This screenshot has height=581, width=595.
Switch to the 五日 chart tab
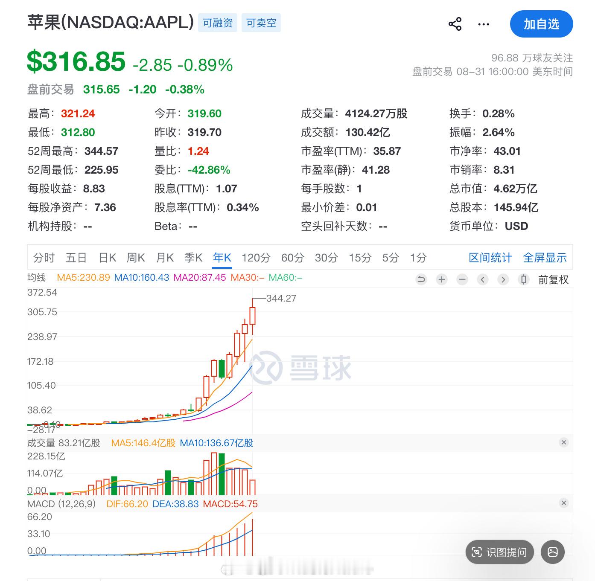tap(76, 258)
